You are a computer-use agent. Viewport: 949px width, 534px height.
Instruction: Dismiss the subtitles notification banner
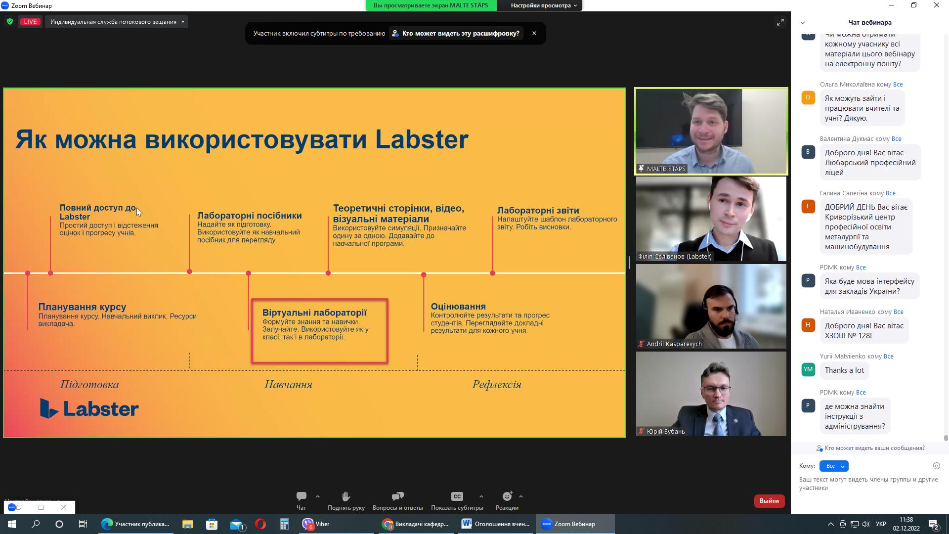click(x=534, y=33)
